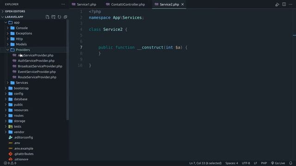Open the .env.example file
Screen dimensions: 296x166
pos(24,148)
